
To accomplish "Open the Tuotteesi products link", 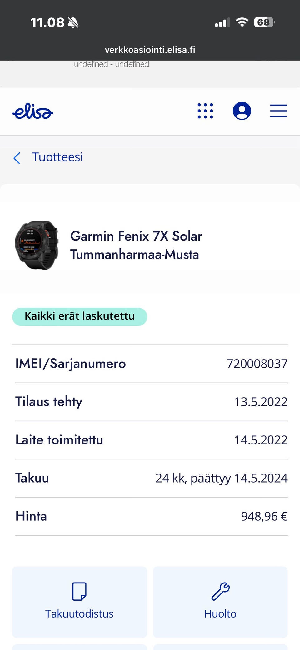I will click(57, 157).
